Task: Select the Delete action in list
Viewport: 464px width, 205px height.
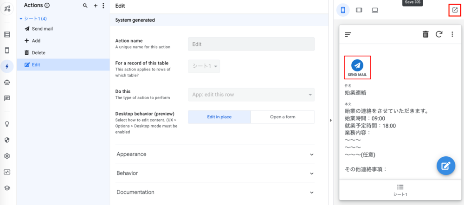Action: (38, 53)
